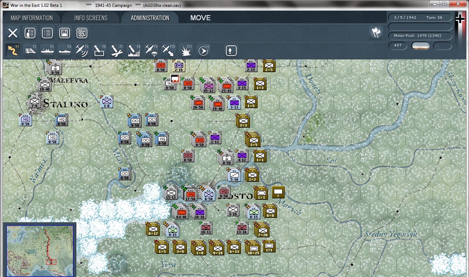
Task: Click the Stalino city label
Action: pyautogui.click(x=65, y=104)
